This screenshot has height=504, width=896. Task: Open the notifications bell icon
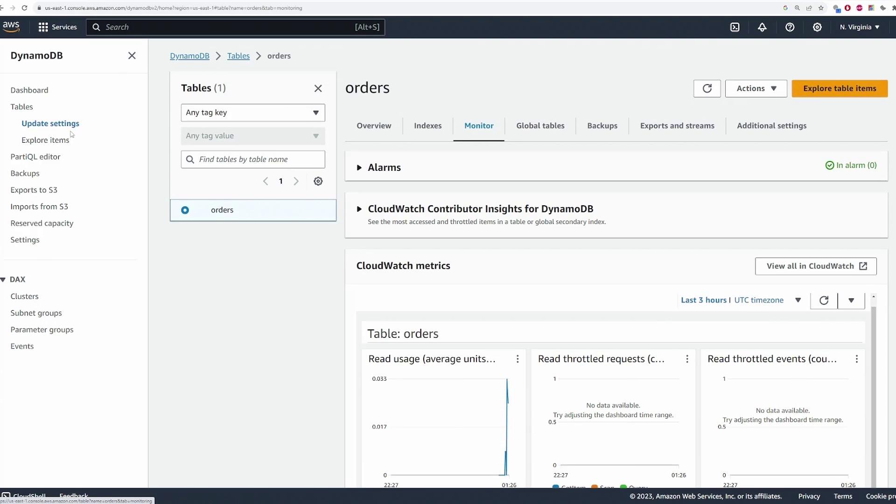tap(762, 27)
